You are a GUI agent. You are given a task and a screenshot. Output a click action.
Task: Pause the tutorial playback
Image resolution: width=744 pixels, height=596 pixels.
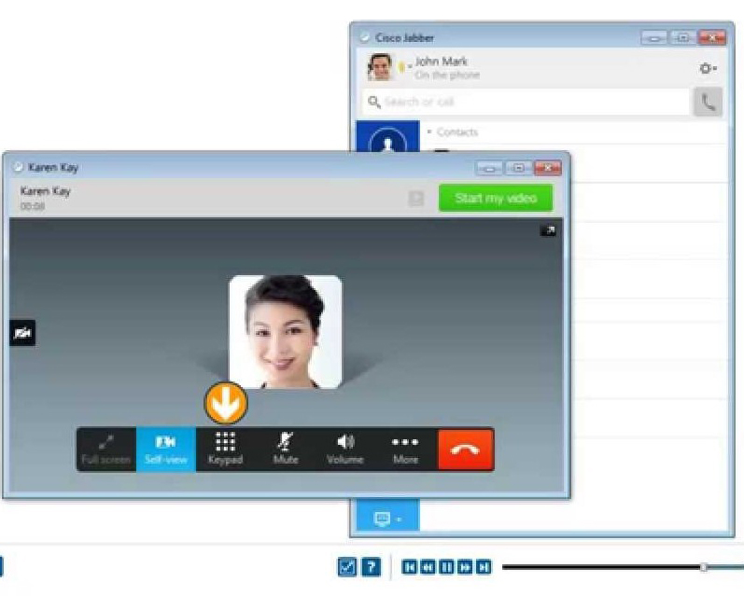pyautogui.click(x=446, y=566)
